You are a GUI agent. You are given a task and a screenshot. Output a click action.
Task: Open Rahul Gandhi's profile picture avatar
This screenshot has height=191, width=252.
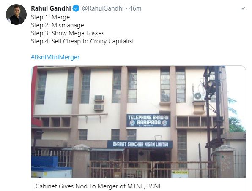[x=16, y=15]
